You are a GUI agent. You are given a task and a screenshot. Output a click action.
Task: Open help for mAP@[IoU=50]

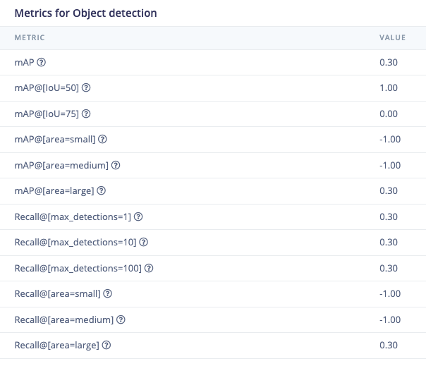(86, 87)
